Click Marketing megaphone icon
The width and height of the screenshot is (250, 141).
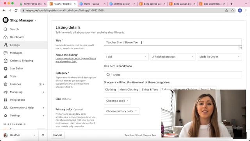tap(5, 92)
